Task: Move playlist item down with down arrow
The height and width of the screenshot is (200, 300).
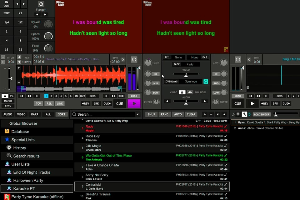Action: 218,114
